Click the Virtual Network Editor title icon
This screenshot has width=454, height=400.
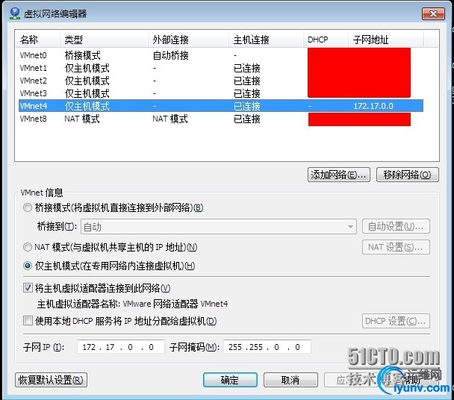click(14, 13)
